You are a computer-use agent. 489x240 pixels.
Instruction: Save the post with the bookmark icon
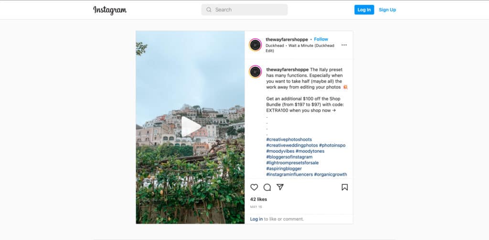click(x=344, y=187)
